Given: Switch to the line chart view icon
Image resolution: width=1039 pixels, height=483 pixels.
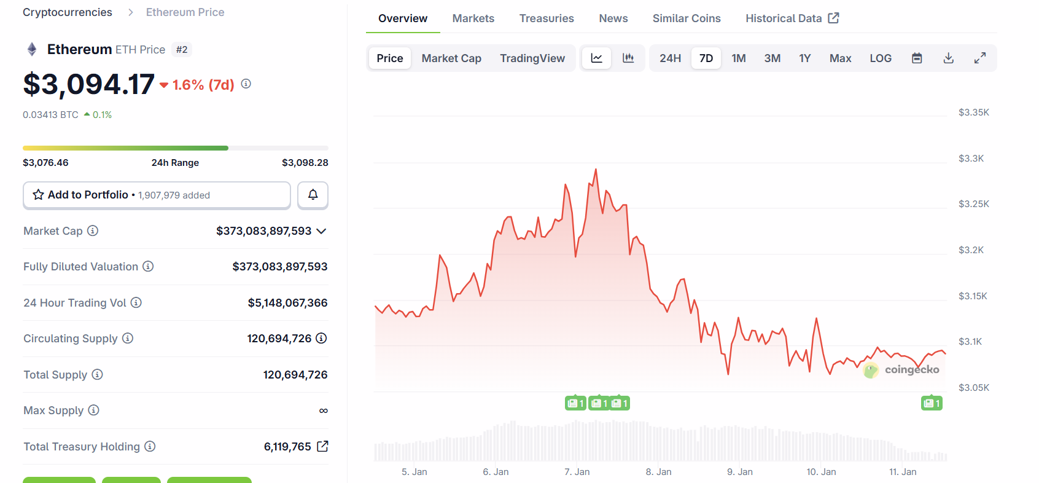Looking at the screenshot, I should point(596,58).
